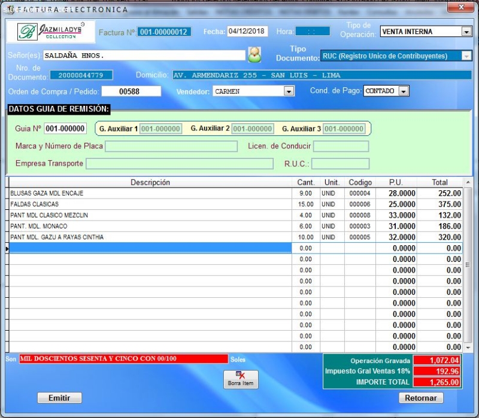Open the Cond. de Pago dropdown
479x418 pixels.
[x=404, y=91]
